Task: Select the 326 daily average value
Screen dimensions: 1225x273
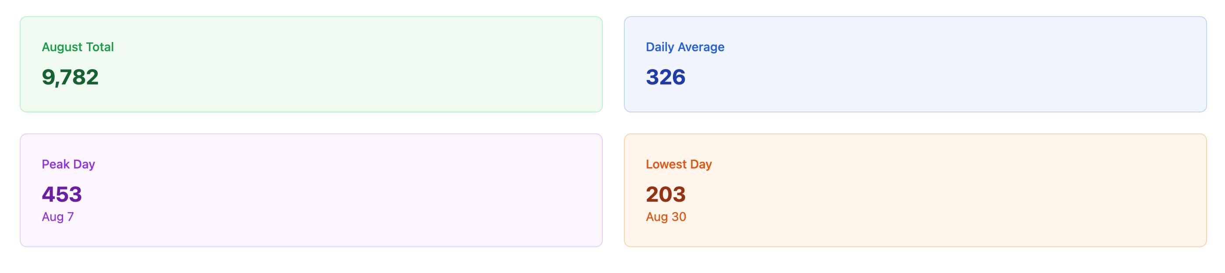Action: click(666, 77)
